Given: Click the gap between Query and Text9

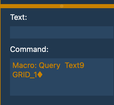Looking at the screenshot, I should click(x=63, y=65).
